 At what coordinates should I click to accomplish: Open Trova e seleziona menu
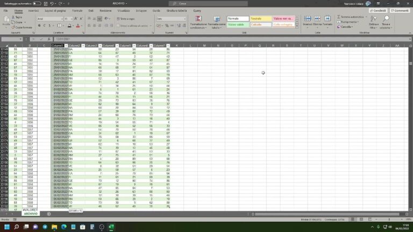386,22
